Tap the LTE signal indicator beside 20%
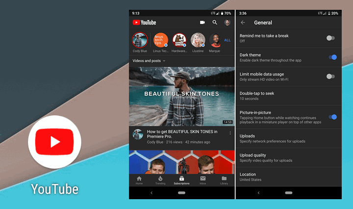The width and height of the screenshot is (353, 209). click(x=322, y=13)
